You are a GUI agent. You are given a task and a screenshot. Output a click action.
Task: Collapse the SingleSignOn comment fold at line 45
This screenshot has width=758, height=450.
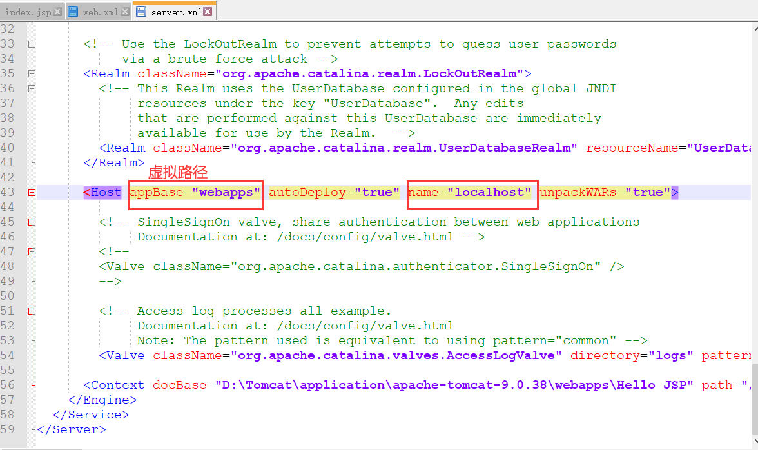tap(32, 221)
